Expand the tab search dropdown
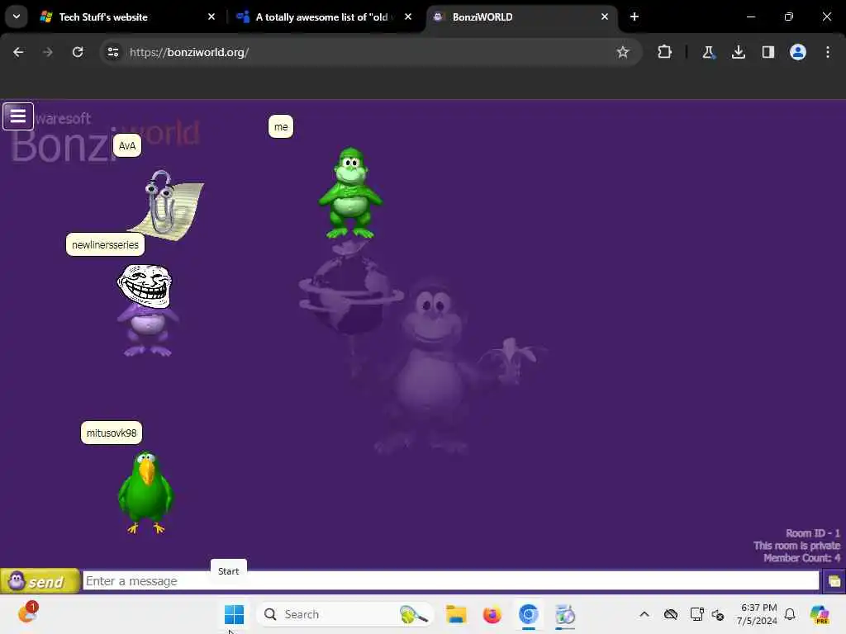Viewport: 846px width, 634px height. coord(17,17)
